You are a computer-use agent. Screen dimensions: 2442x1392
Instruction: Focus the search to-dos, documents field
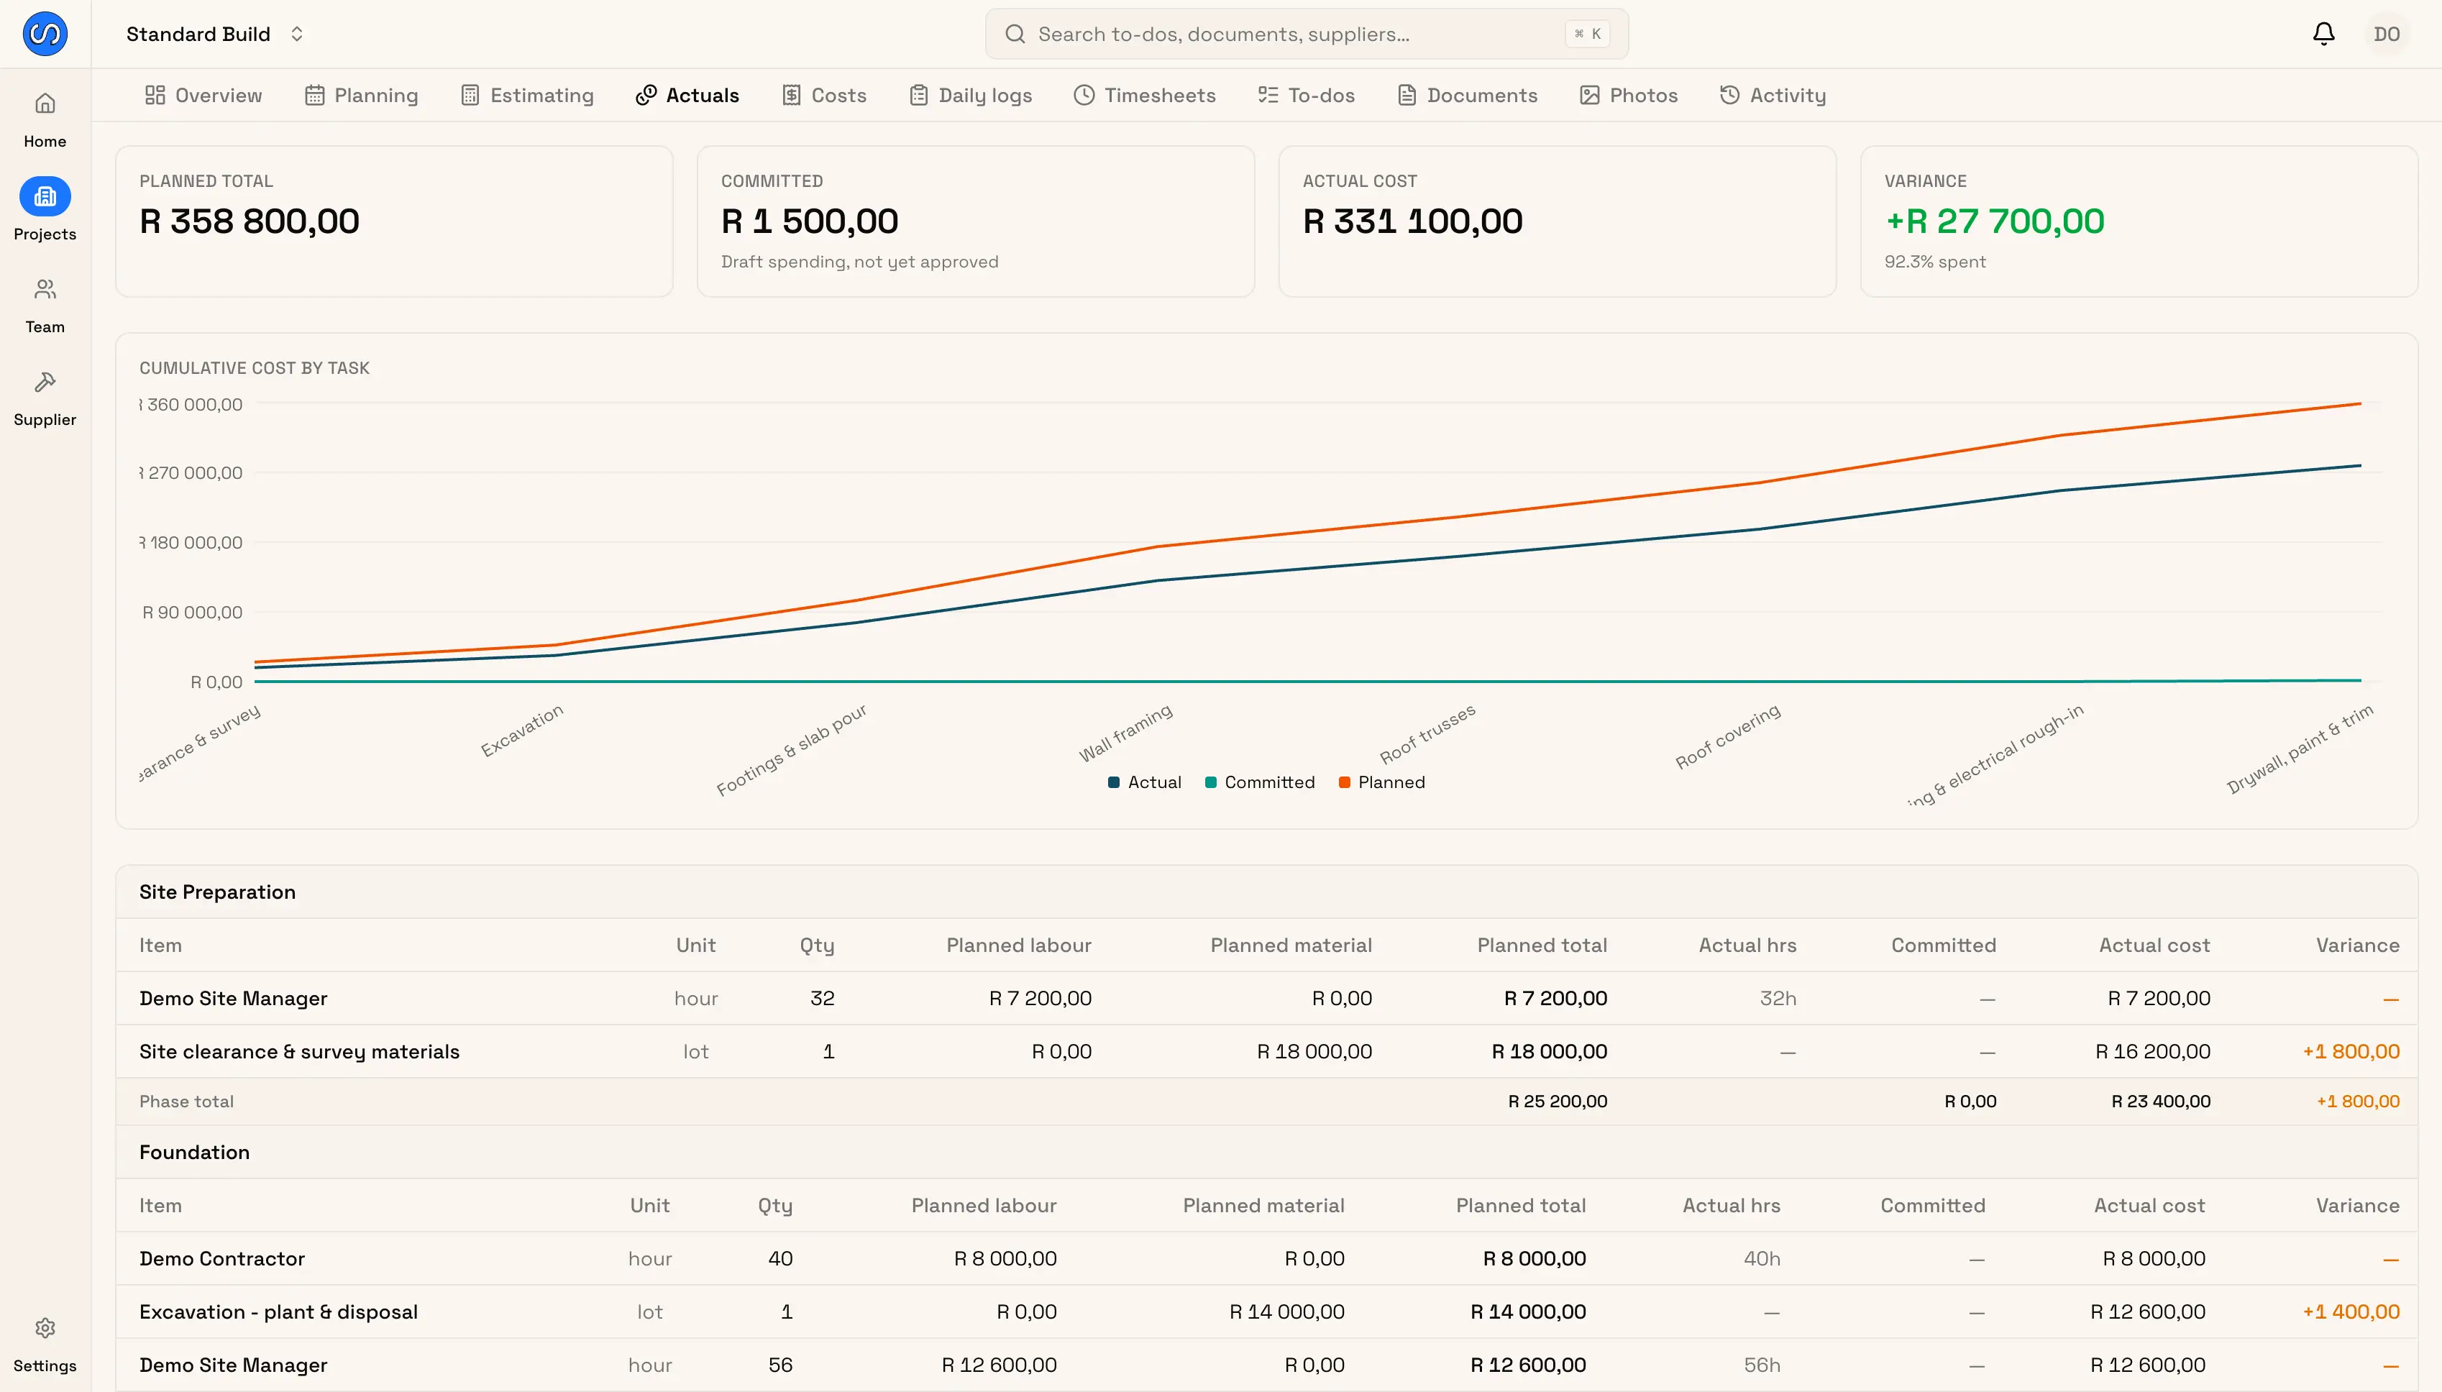tap(1306, 35)
